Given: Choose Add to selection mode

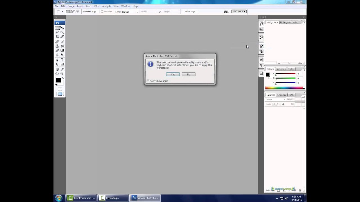Looking at the screenshot, I should (71, 12).
